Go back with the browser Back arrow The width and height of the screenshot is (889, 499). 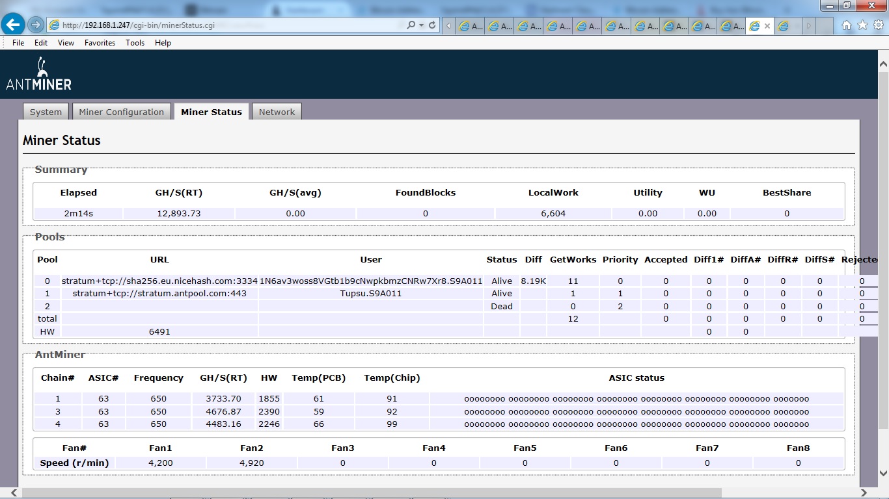pos(13,25)
